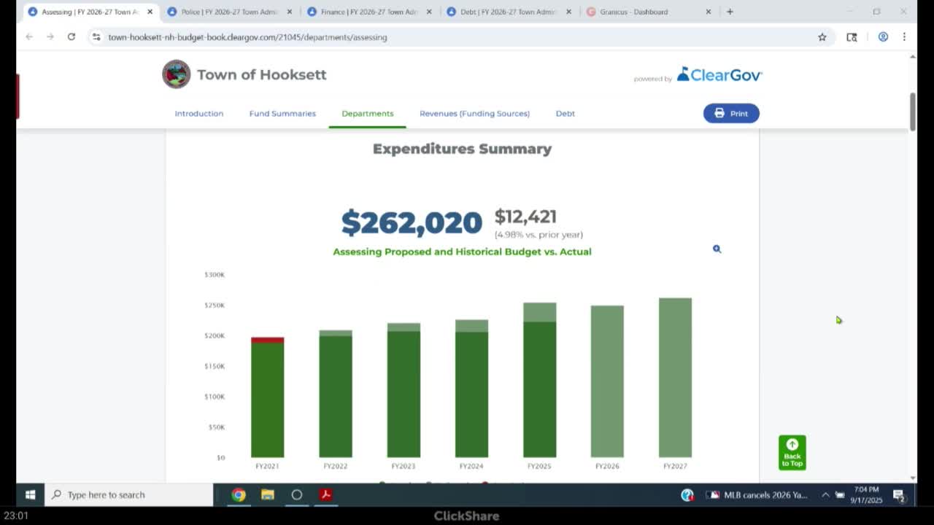Click the magnifier zoom icon above chart
Viewport: 934px width, 525px height.
click(x=717, y=249)
